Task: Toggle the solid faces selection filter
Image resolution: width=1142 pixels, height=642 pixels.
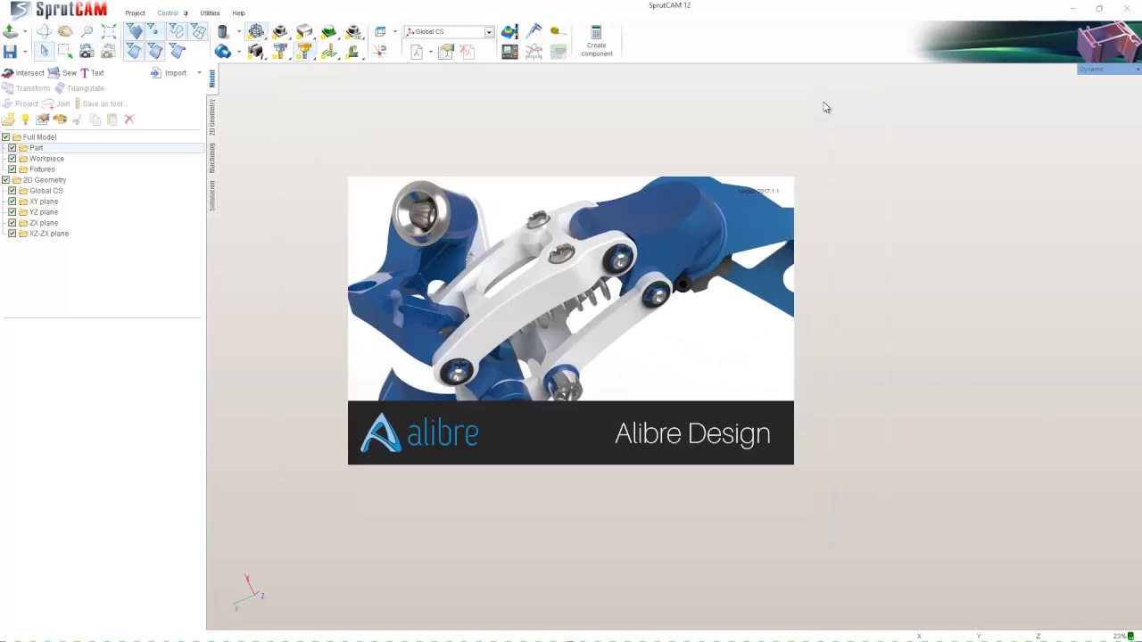Action: point(135,31)
